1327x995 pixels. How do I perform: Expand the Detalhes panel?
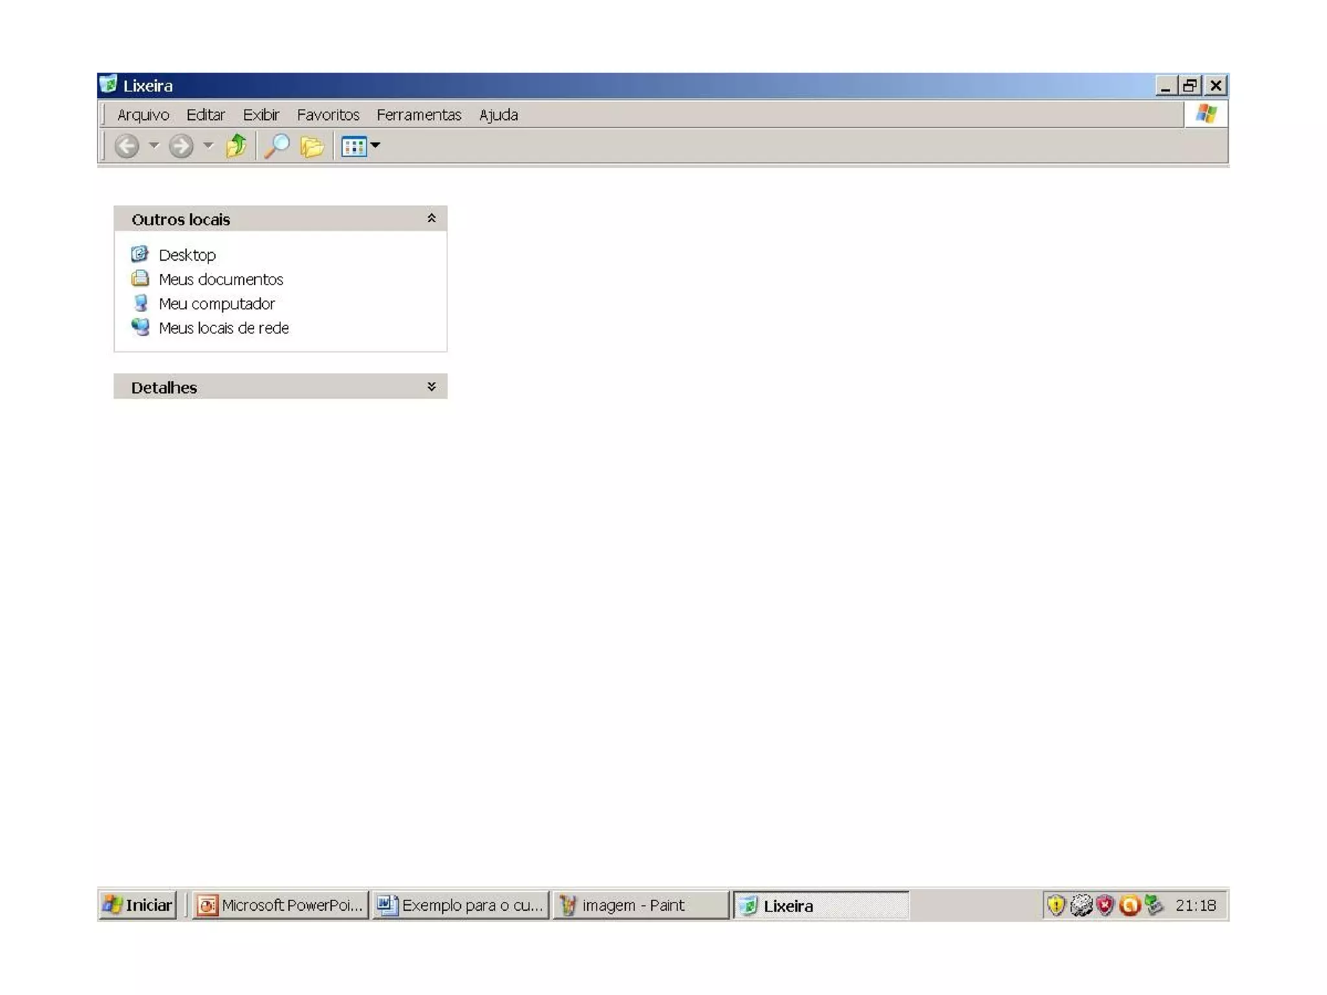pyautogui.click(x=432, y=387)
